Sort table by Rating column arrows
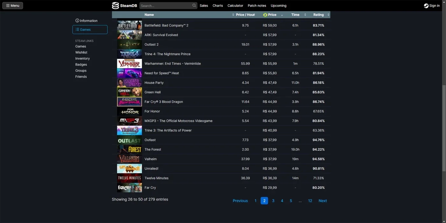 pyautogui.click(x=328, y=15)
